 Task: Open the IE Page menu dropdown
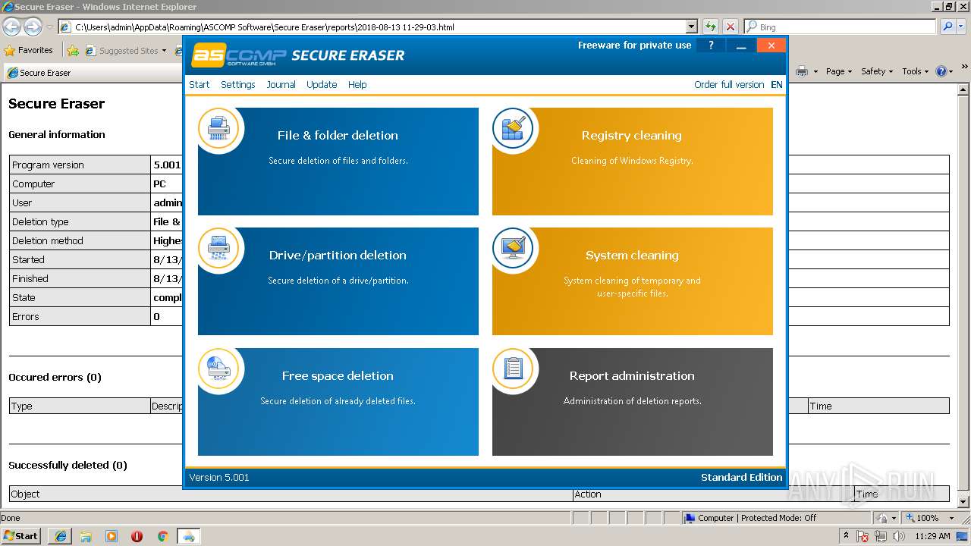[x=840, y=71]
